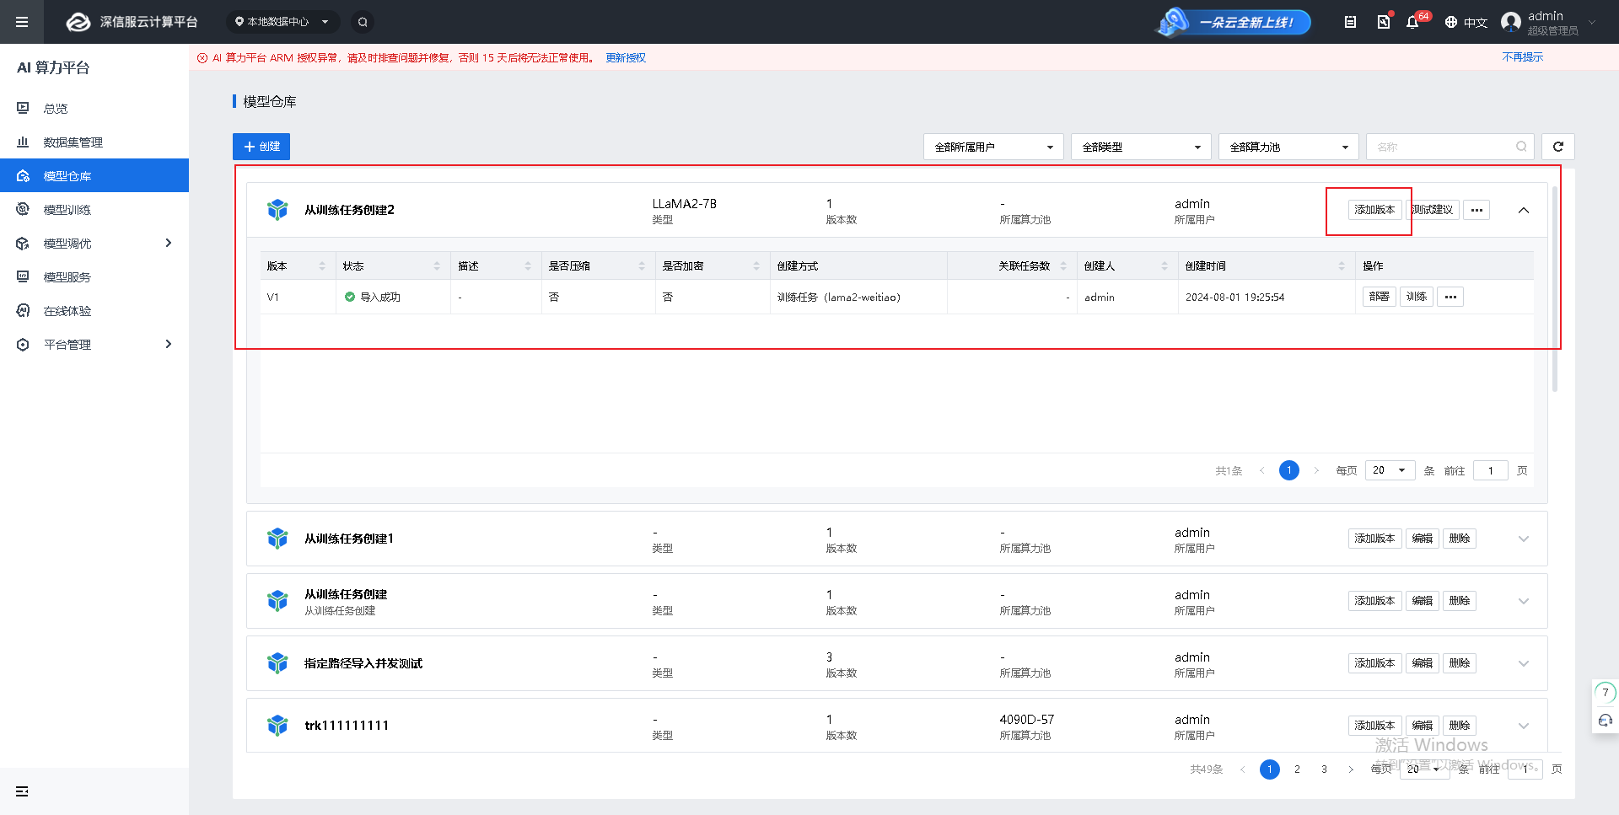The image size is (1619, 815).
Task: Open the hamburger menu in the top bar
Action: (x=22, y=22)
